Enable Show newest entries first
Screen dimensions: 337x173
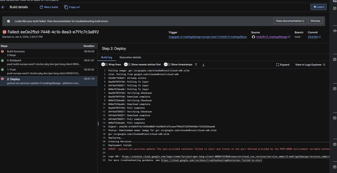tap(128, 65)
